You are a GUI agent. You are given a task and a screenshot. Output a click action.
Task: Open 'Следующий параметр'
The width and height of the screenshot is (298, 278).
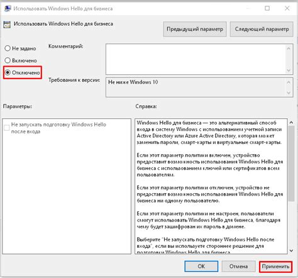(262, 29)
